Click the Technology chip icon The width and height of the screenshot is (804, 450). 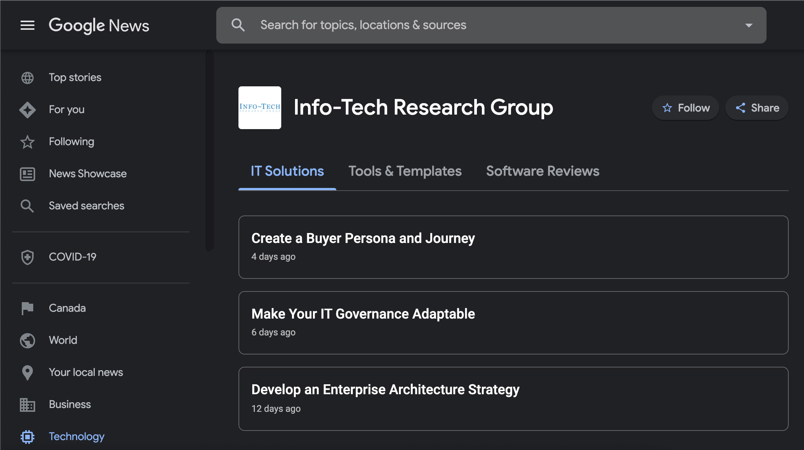[x=27, y=436]
